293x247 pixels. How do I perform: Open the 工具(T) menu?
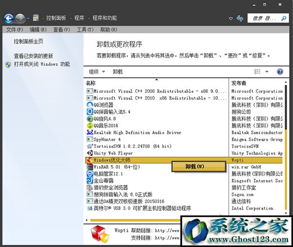(85, 29)
